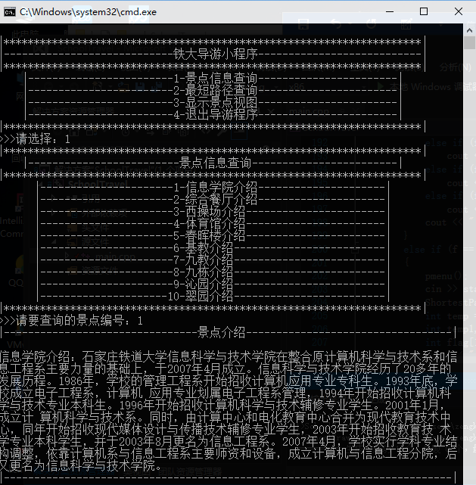Click the 景点信息查询 section header
This screenshot has height=485, width=476.
215,163
